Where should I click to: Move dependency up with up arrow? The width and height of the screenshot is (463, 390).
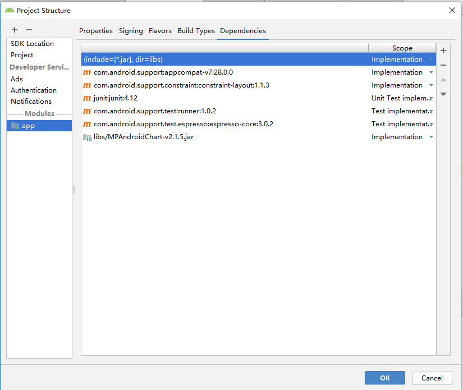point(443,80)
